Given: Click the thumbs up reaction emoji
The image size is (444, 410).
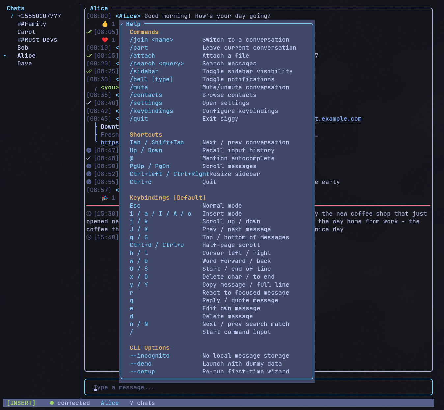Looking at the screenshot, I should click(105, 24).
